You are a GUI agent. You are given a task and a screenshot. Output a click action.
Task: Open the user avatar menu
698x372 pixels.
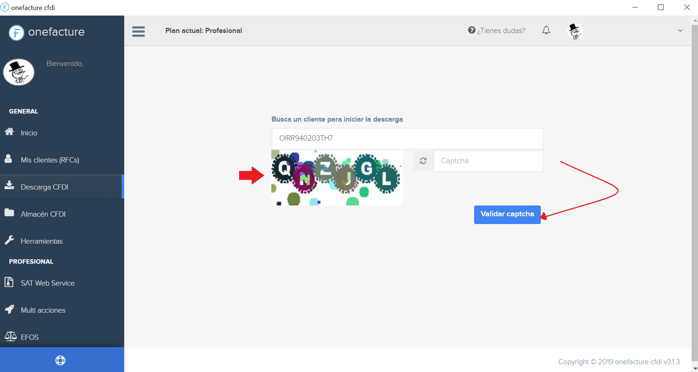575,31
